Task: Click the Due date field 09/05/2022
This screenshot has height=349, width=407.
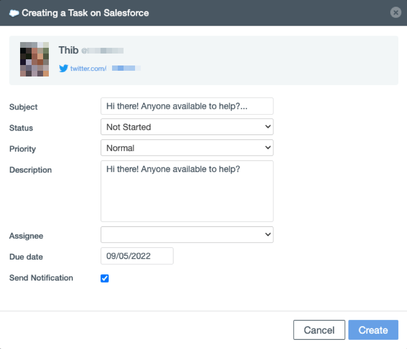Action: pos(137,256)
